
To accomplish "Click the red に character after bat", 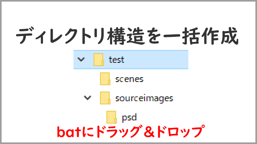I will (88, 132).
